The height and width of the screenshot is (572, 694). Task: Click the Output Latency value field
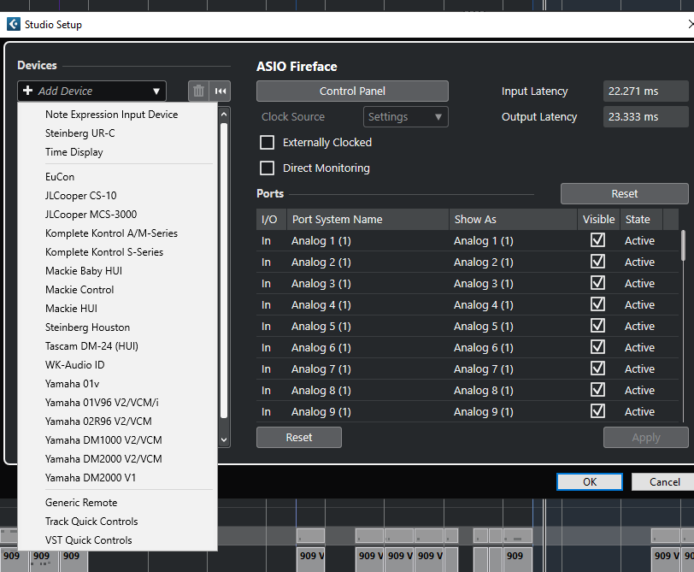(645, 117)
